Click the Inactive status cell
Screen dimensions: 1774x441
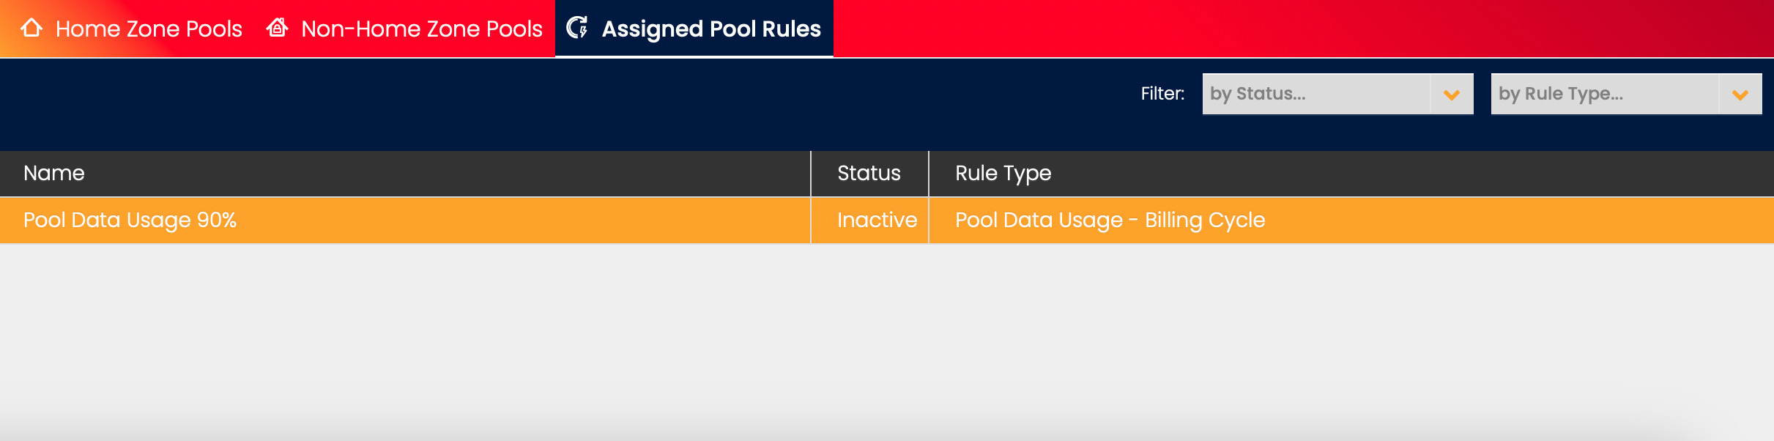[877, 220]
